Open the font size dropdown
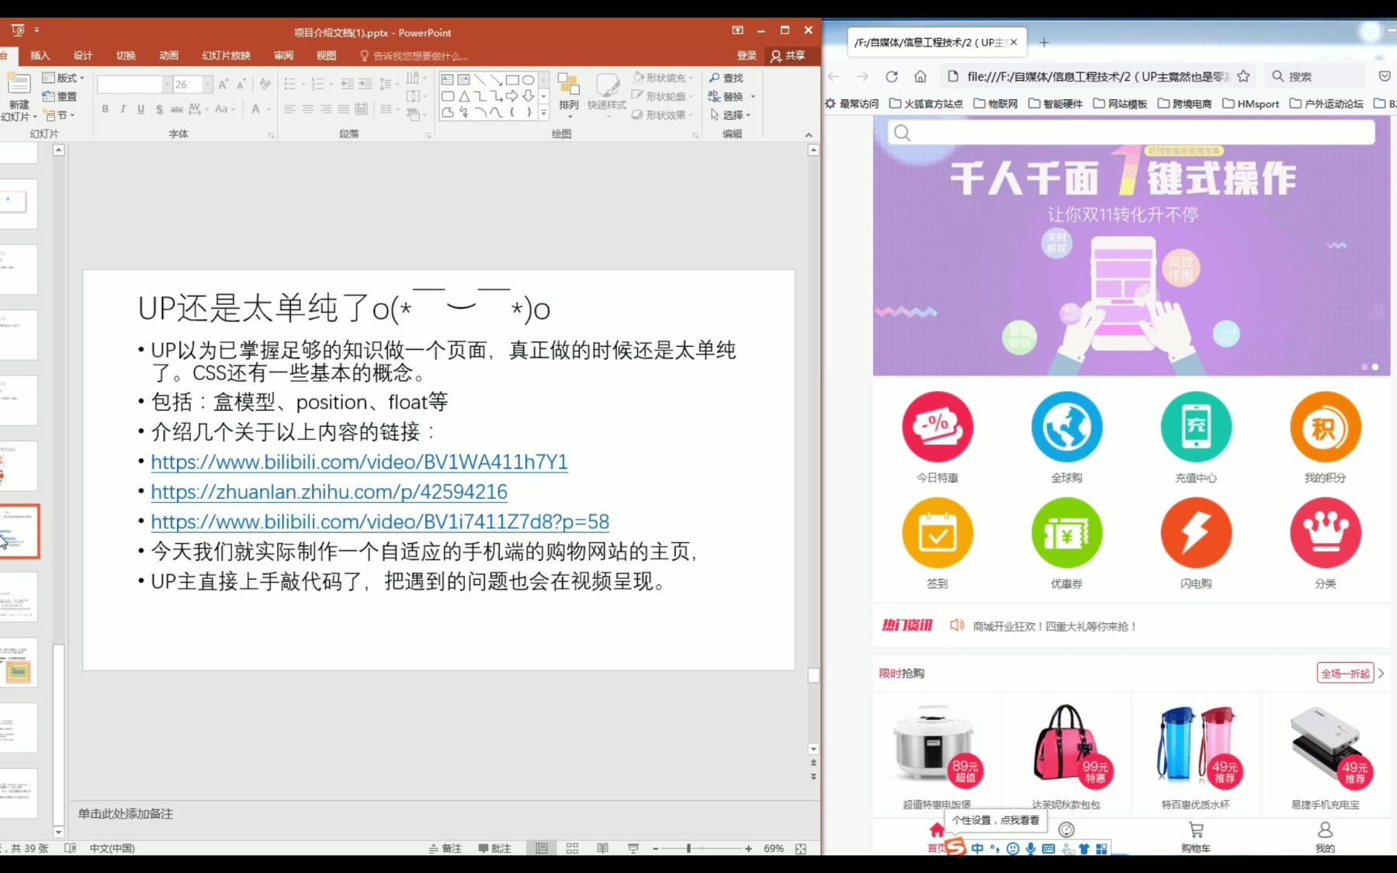Image resolution: width=1397 pixels, height=873 pixels. click(207, 84)
